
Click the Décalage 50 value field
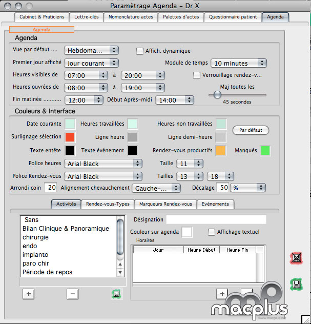tap(222, 188)
